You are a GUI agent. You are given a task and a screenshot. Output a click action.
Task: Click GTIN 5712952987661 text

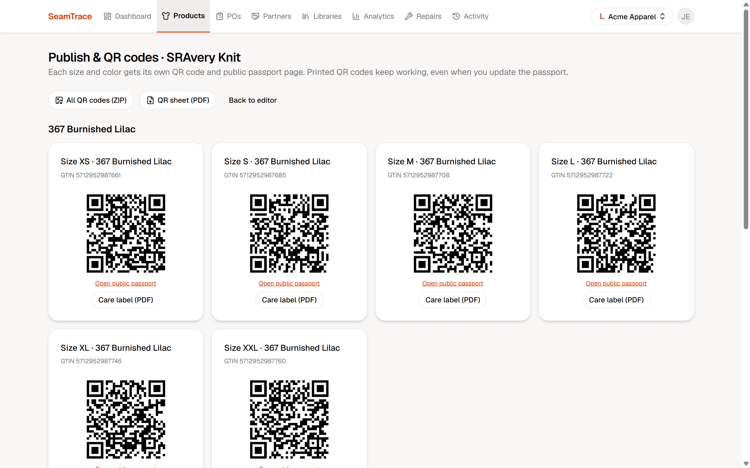point(91,175)
